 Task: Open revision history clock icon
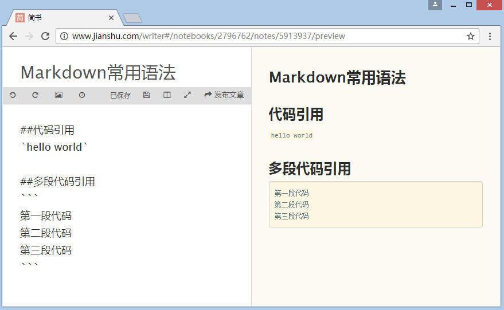click(x=82, y=95)
